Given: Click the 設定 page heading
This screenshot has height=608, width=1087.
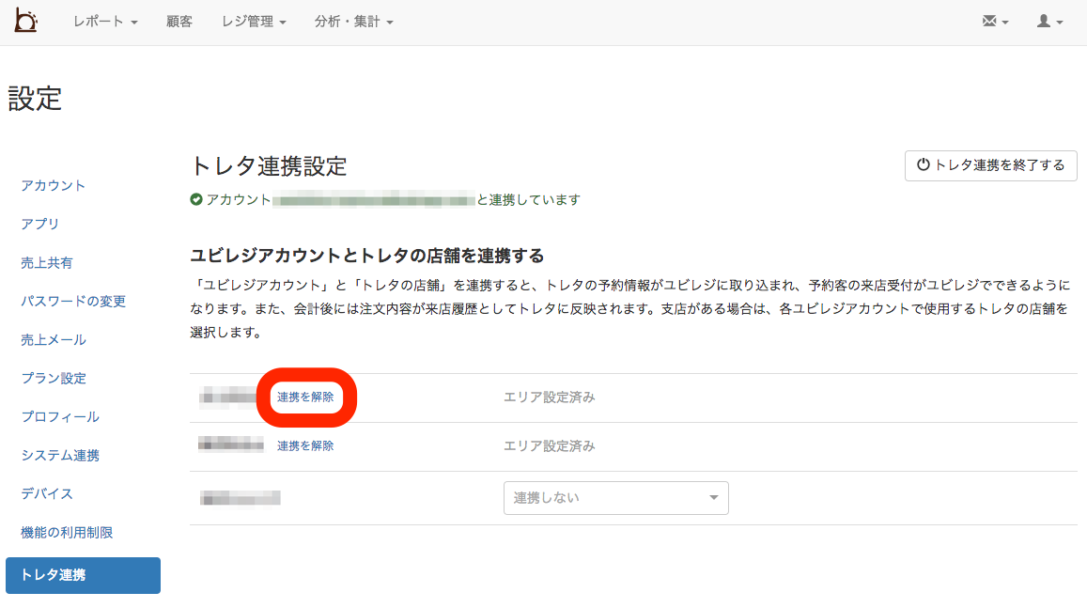Looking at the screenshot, I should pos(35,99).
